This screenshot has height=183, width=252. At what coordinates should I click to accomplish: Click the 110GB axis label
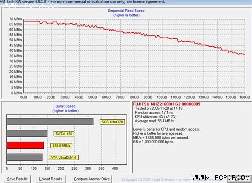176,97
